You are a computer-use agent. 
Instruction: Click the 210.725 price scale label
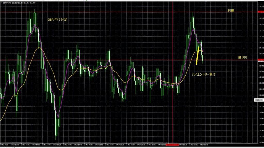pyautogui.click(x=261, y=107)
